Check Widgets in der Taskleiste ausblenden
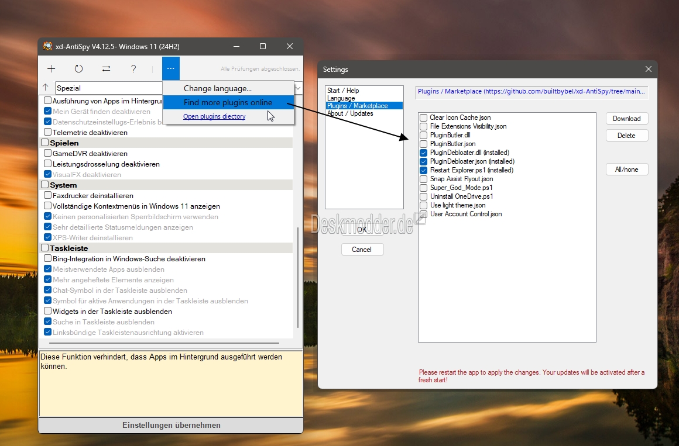The image size is (679, 446). [47, 310]
